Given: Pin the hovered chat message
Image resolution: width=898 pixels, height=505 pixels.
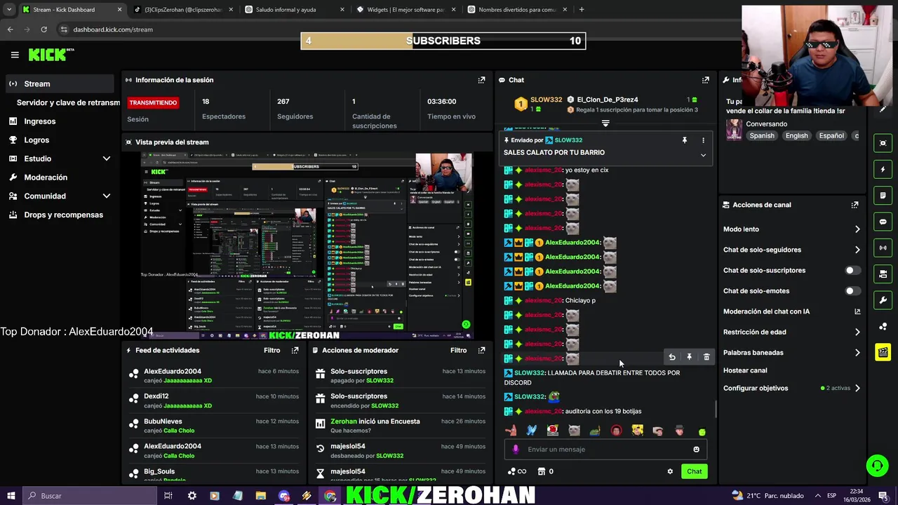Looking at the screenshot, I should [689, 357].
